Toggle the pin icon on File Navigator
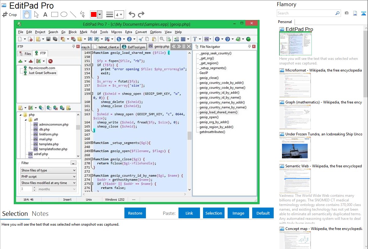This screenshot has width=368, height=249. (249, 46)
